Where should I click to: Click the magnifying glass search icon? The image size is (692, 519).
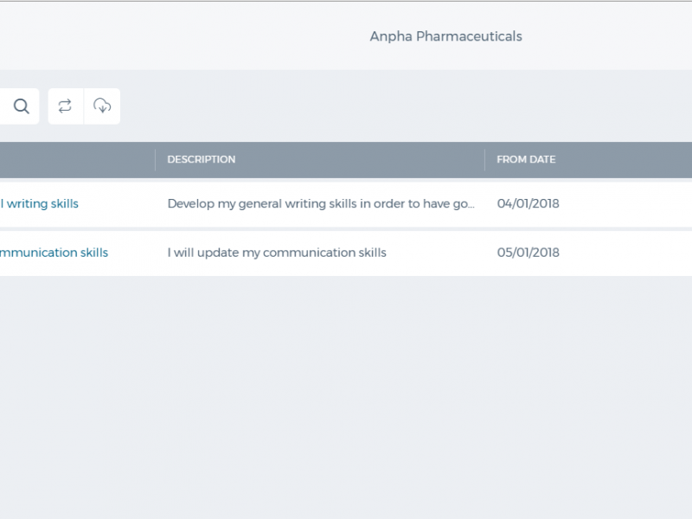[x=21, y=106]
